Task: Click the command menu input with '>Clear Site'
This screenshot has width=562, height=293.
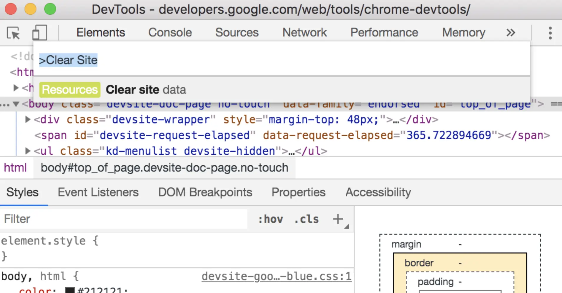Action: pyautogui.click(x=282, y=60)
